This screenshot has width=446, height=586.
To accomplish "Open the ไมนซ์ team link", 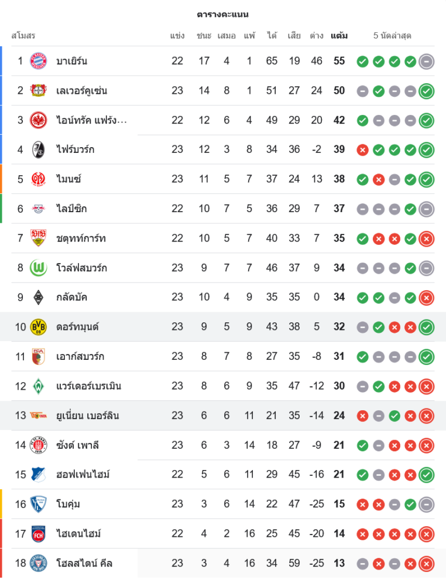I will click(69, 179).
